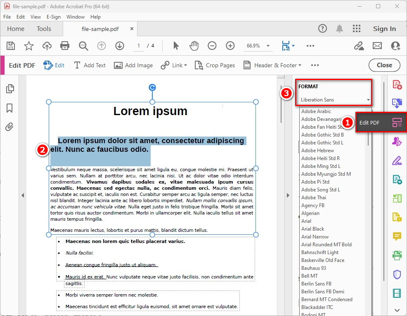Click the print icon in the toolbar
The image size is (407, 316).
click(65, 46)
